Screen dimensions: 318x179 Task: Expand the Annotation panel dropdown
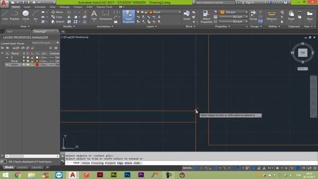105,26
